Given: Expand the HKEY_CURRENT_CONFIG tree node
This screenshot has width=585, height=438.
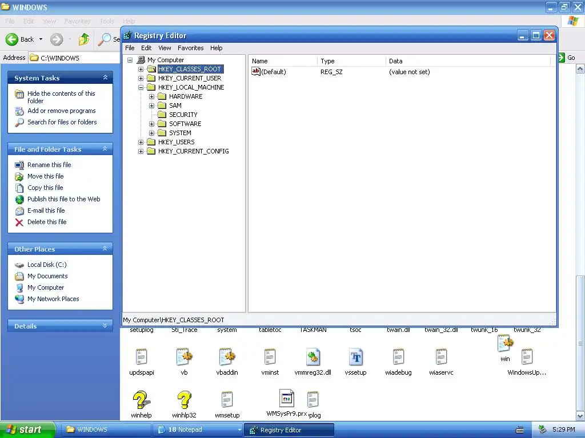Looking at the screenshot, I should 141,151.
